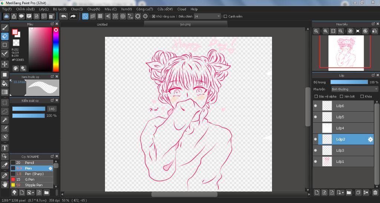This screenshot has width=380, height=203.
Task: Click the brush list scroll-up arrow
Action: click(56, 161)
